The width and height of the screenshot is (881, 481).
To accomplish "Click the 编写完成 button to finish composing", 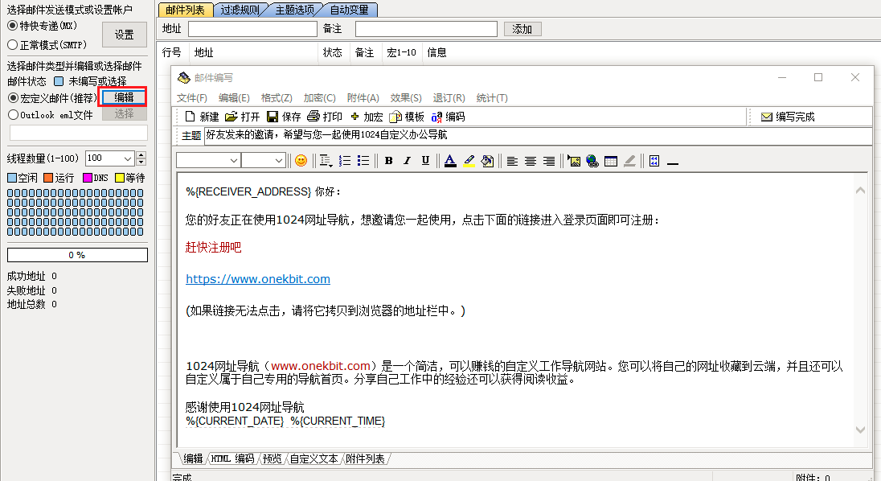I will coord(791,115).
